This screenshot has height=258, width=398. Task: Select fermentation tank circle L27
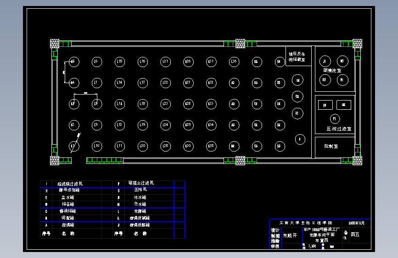coord(188,83)
